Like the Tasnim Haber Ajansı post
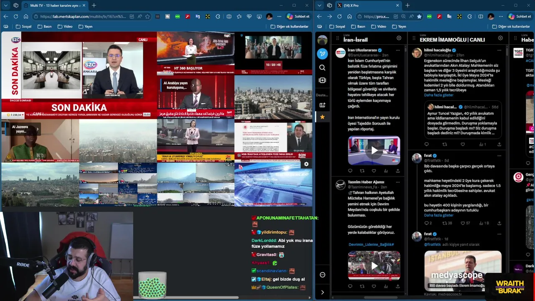This screenshot has height=301, width=535. tap(374, 286)
